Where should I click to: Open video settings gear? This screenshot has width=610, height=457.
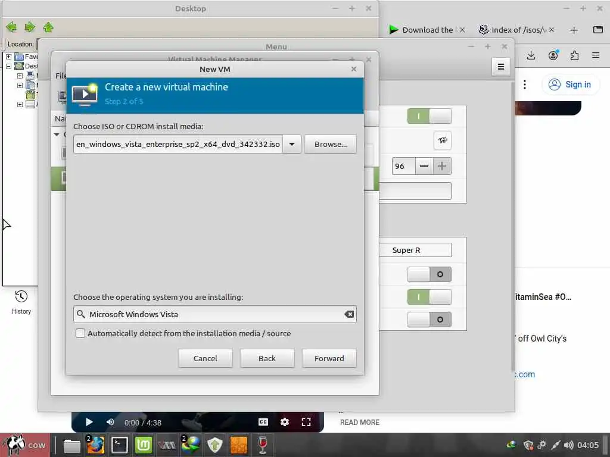(285, 422)
